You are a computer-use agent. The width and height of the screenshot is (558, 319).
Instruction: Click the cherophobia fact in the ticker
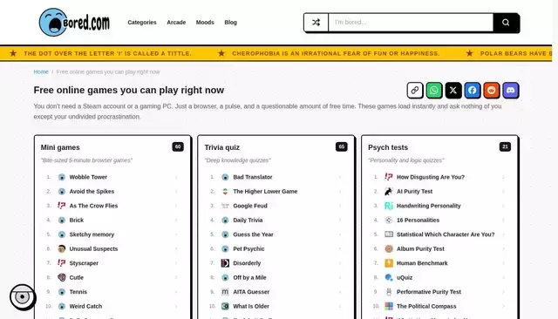(336, 53)
